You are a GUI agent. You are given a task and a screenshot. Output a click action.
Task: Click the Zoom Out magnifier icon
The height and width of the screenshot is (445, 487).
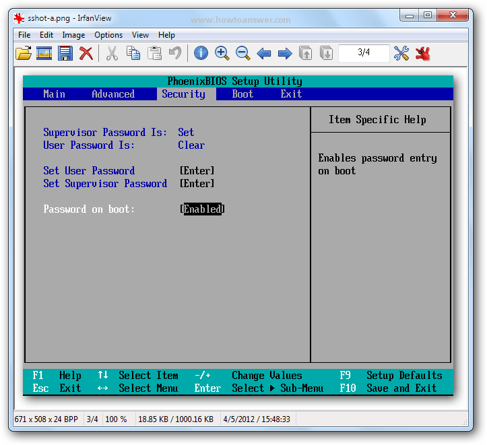pos(242,53)
